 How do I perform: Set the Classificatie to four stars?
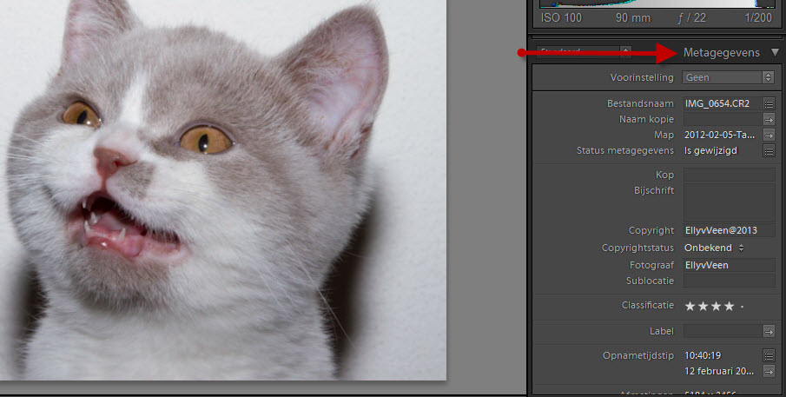(729, 306)
